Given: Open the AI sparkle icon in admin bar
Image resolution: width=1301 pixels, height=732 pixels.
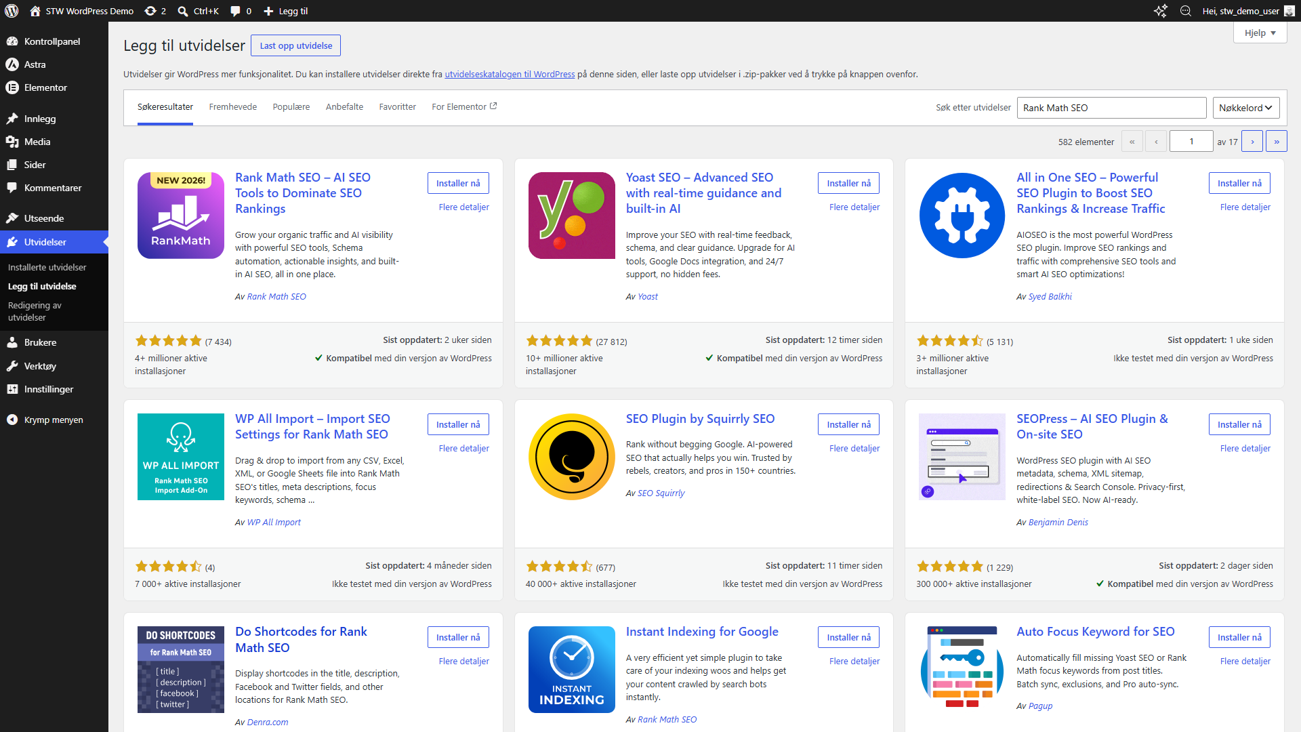Looking at the screenshot, I should click(1161, 11).
